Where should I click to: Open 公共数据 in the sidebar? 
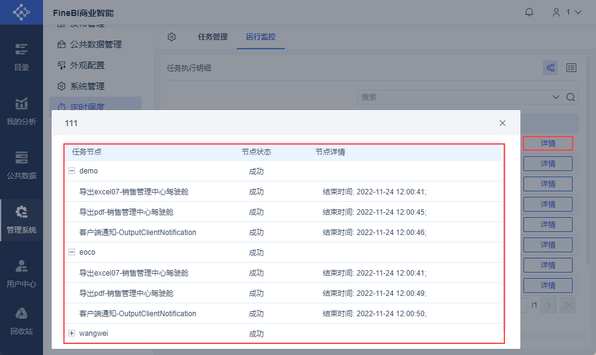coord(22,166)
